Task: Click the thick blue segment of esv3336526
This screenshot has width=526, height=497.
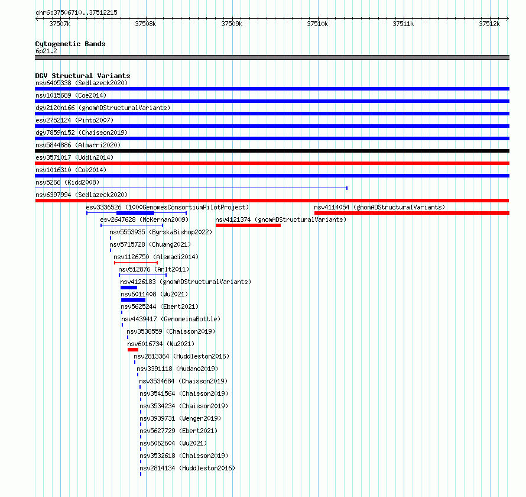Action: (x=135, y=213)
